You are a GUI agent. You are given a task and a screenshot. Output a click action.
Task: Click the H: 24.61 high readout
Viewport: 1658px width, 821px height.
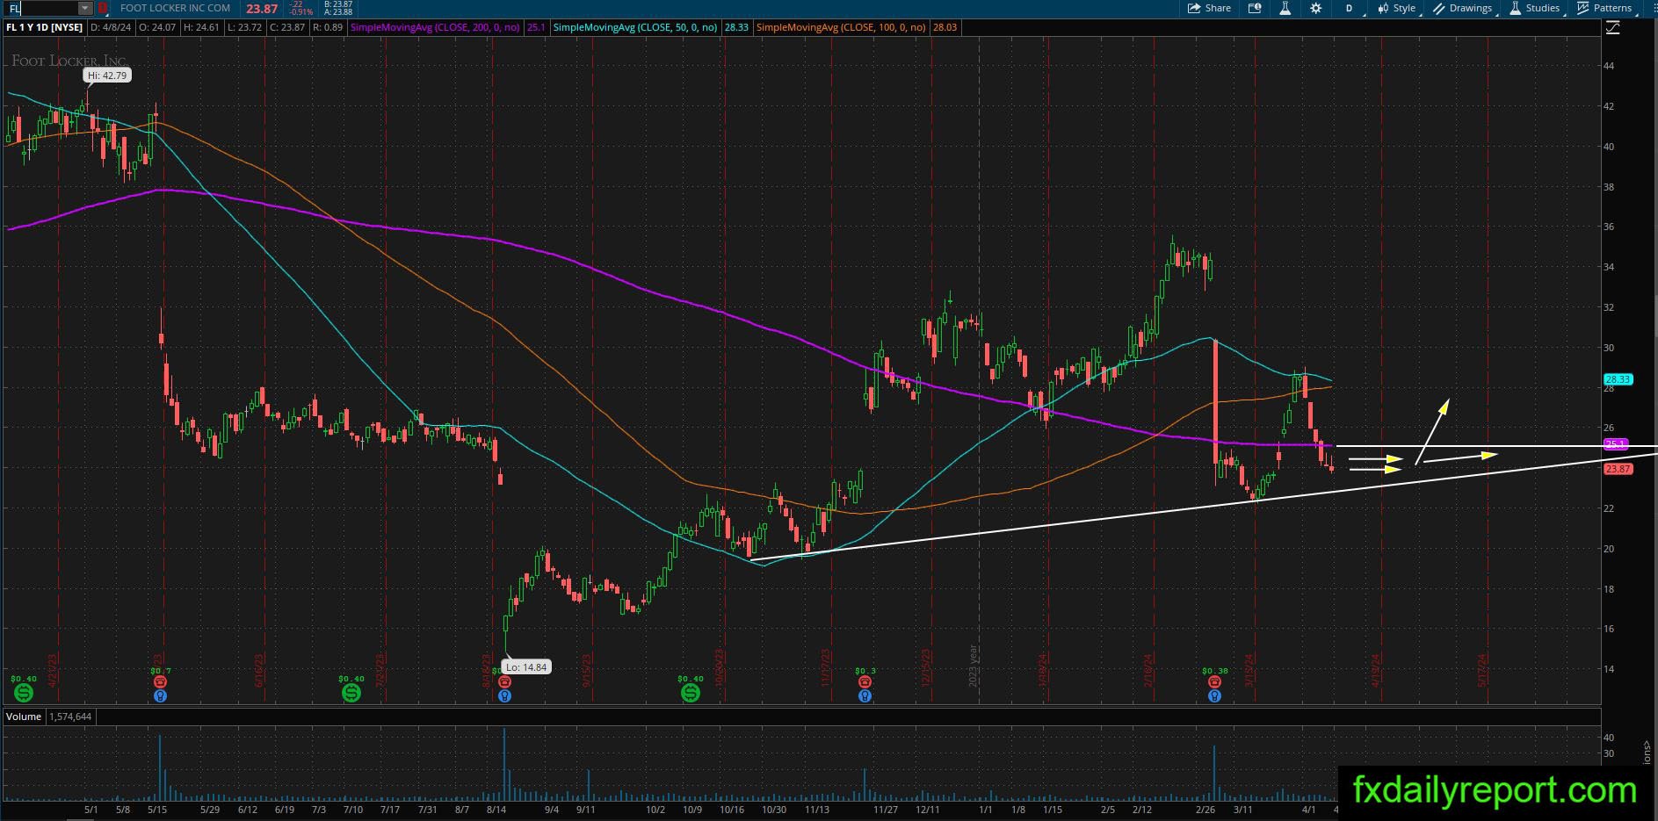201,27
